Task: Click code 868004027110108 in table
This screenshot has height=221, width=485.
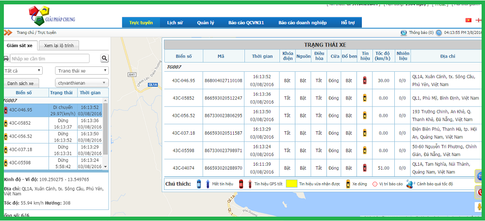Action: pos(223,80)
